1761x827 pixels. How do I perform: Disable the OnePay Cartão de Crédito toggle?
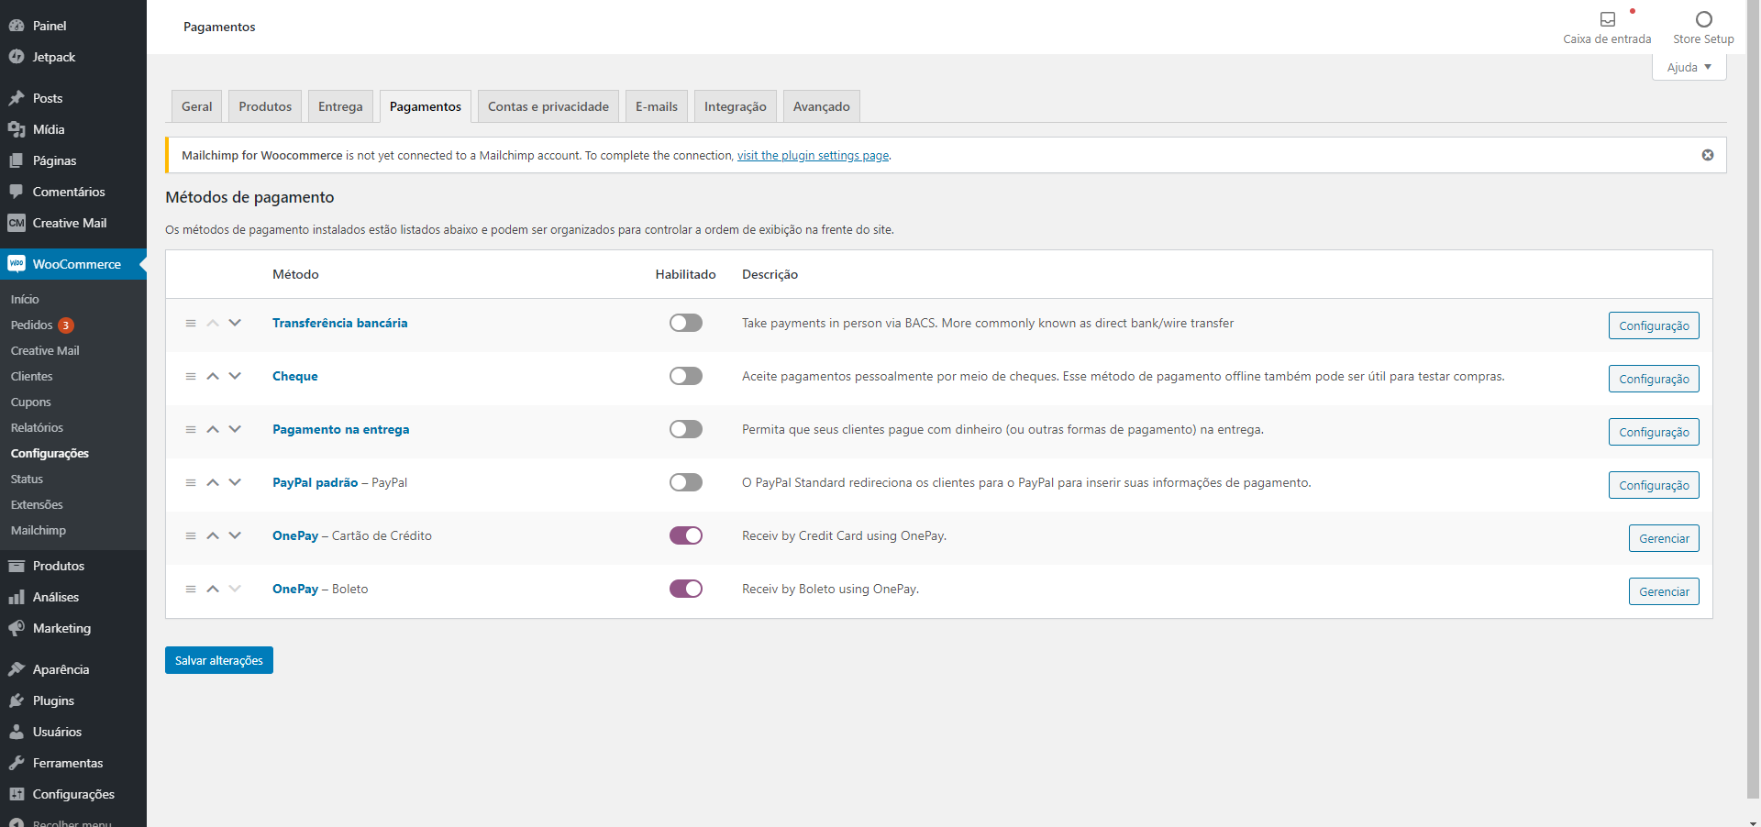click(x=685, y=535)
